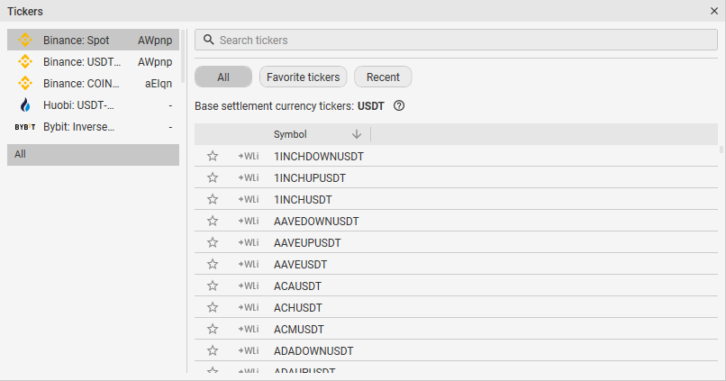Close the Tickers dialog
The height and width of the screenshot is (381, 726).
point(714,11)
